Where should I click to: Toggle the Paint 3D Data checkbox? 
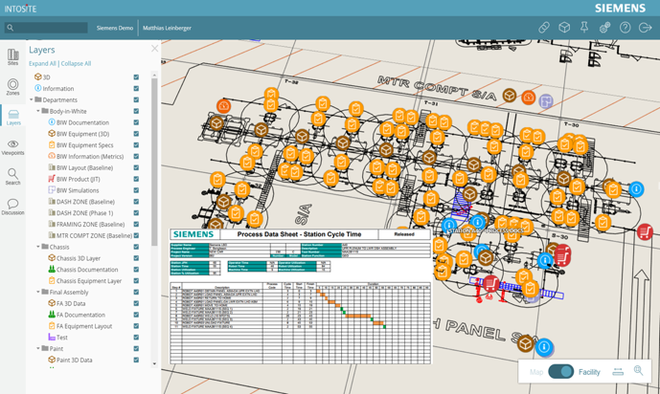(x=136, y=360)
